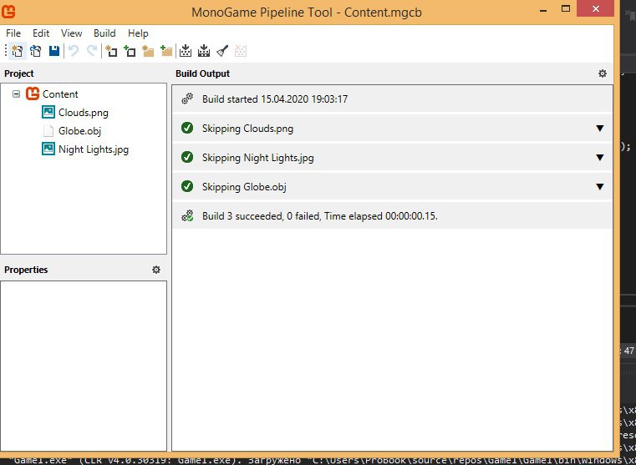The width and height of the screenshot is (636, 465).
Task: Open the File menu
Action: [x=13, y=33]
